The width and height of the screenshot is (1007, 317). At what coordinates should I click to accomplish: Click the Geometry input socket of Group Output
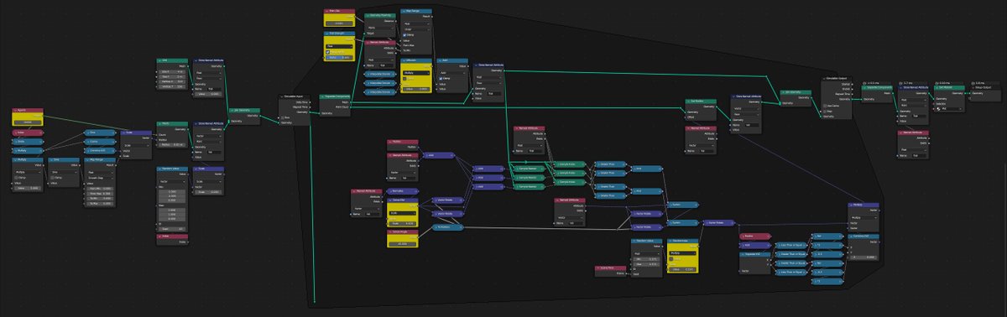970,93
